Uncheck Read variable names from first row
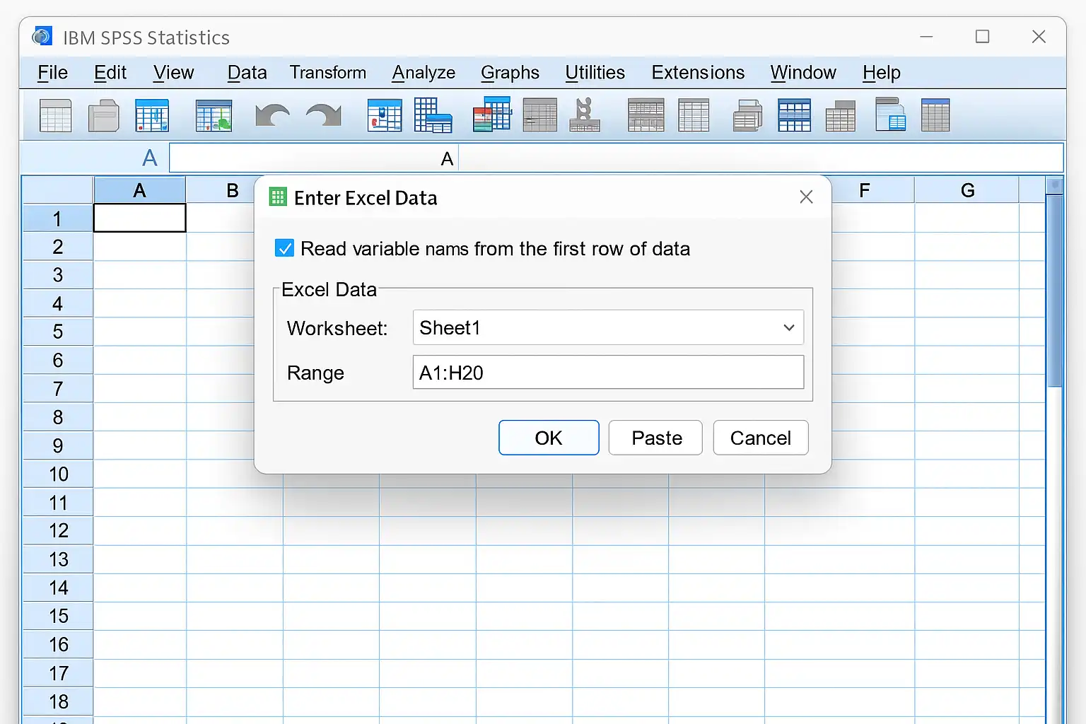 [x=284, y=249]
